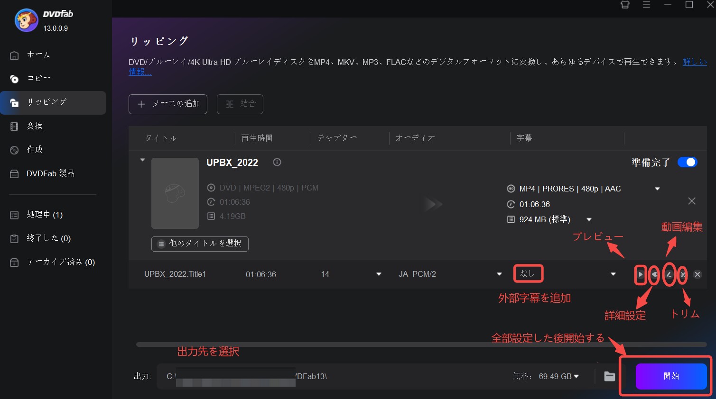Open the なし subtitle dropdown
The width and height of the screenshot is (716, 399).
(613, 274)
